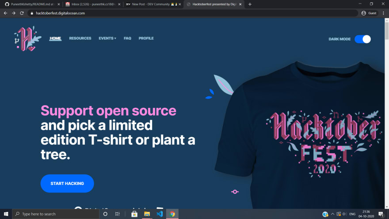Open the FAQ nav link
This screenshot has height=219, width=389.
coord(127,38)
